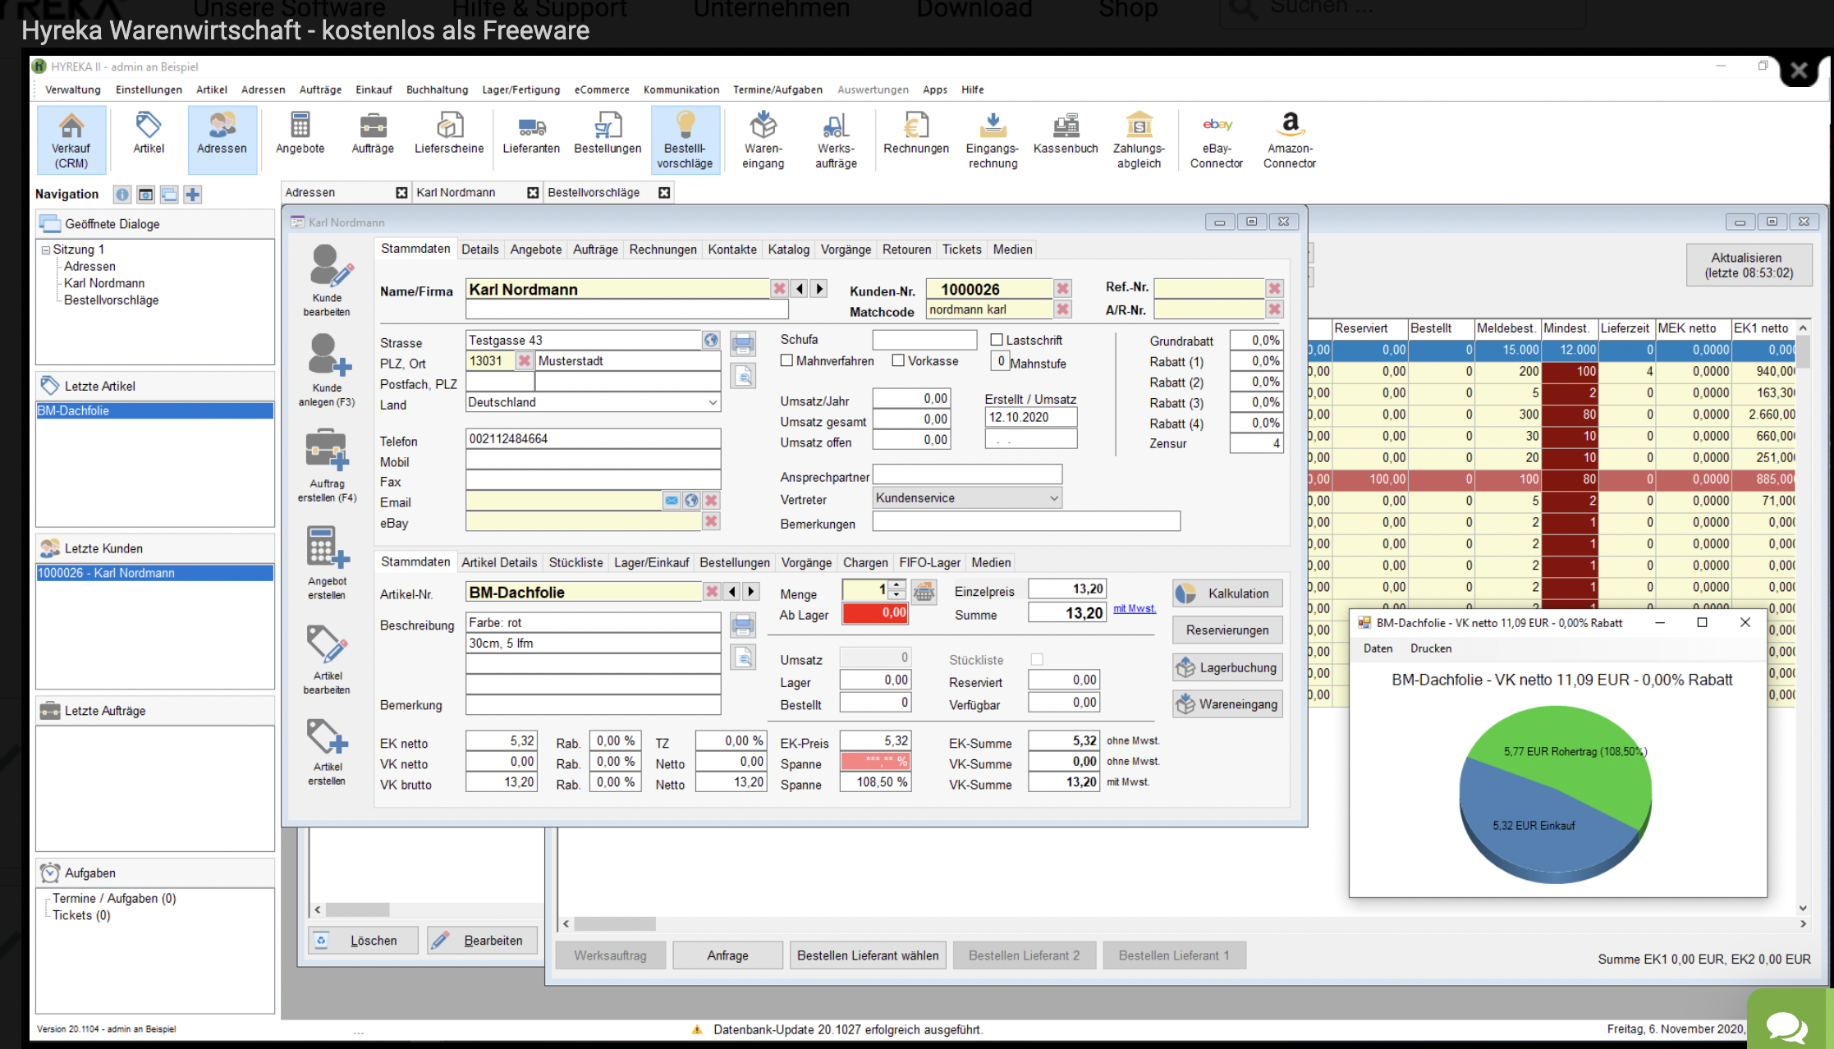Open the Zahlungsabgleich module
This screenshot has width=1834, height=1049.
point(1138,140)
